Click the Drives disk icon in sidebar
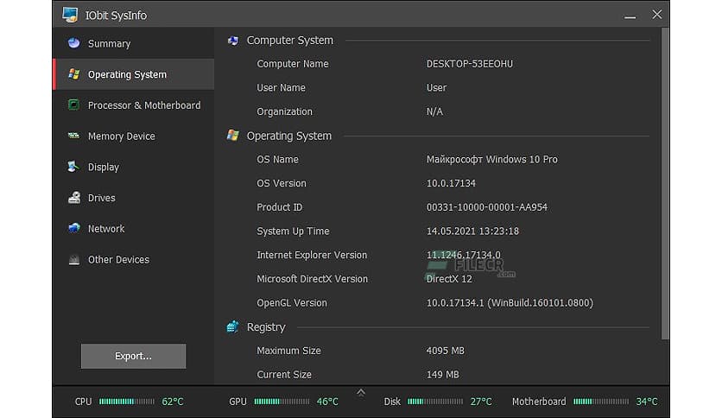 pos(73,198)
